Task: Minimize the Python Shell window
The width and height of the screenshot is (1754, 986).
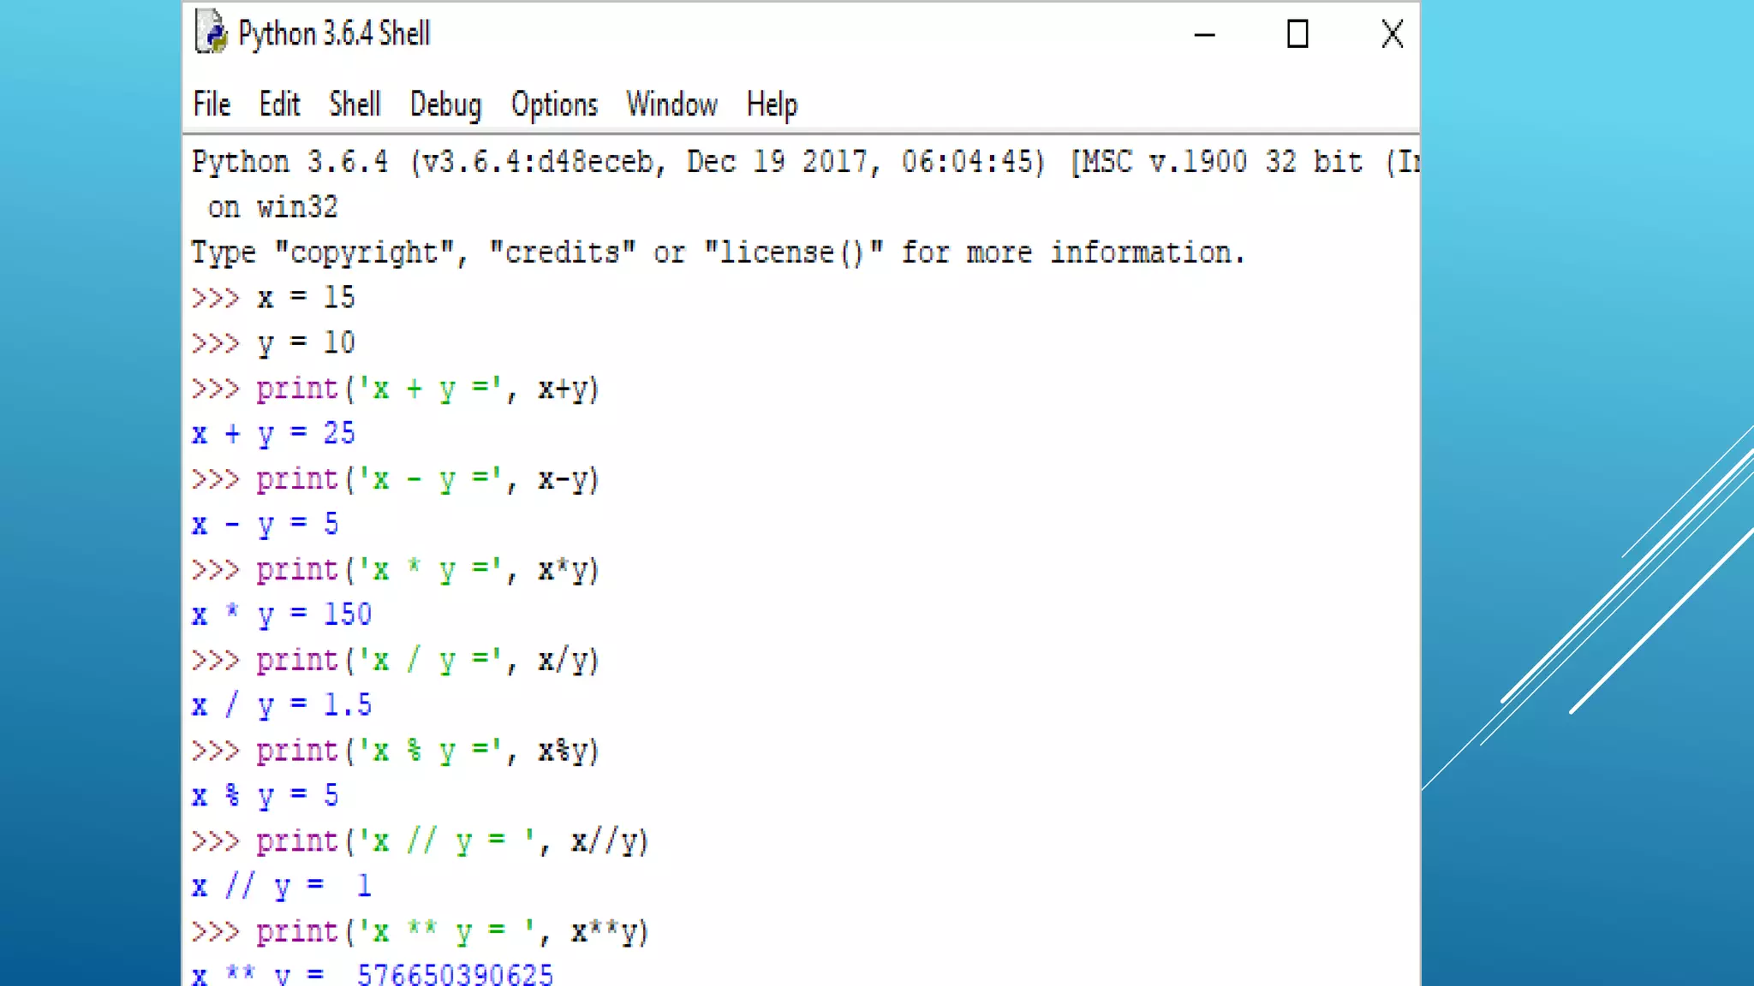Action: pyautogui.click(x=1204, y=35)
